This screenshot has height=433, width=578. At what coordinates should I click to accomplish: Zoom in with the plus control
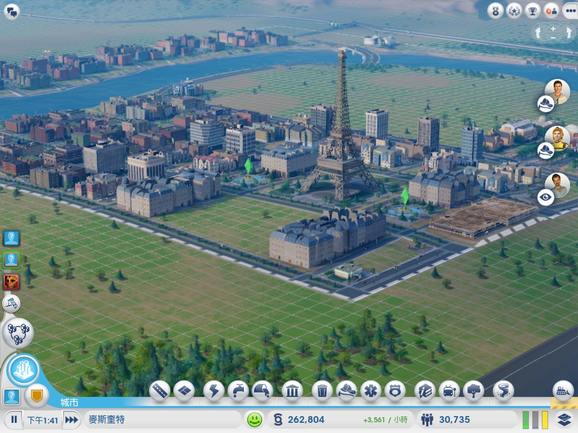tap(553, 29)
